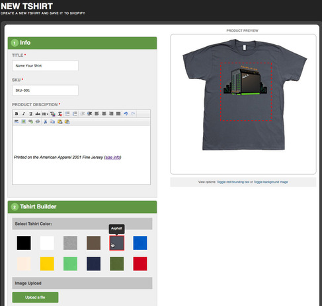Click the Upload a file button
This screenshot has width=322, height=306.
[x=35, y=297]
